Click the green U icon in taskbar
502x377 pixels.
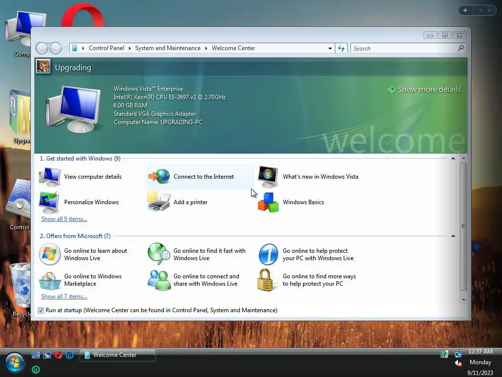[35, 370]
